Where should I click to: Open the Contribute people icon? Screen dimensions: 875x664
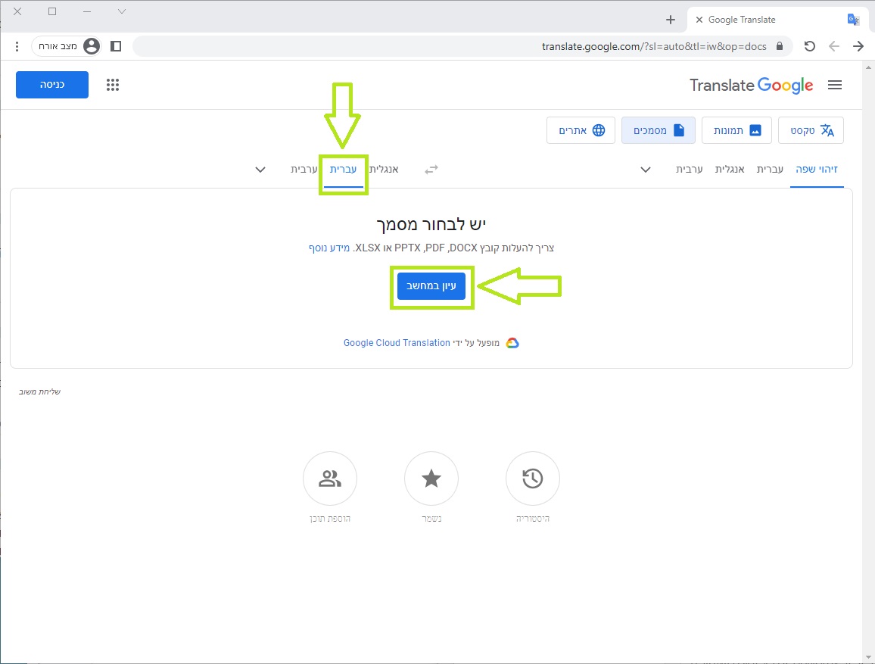click(330, 479)
